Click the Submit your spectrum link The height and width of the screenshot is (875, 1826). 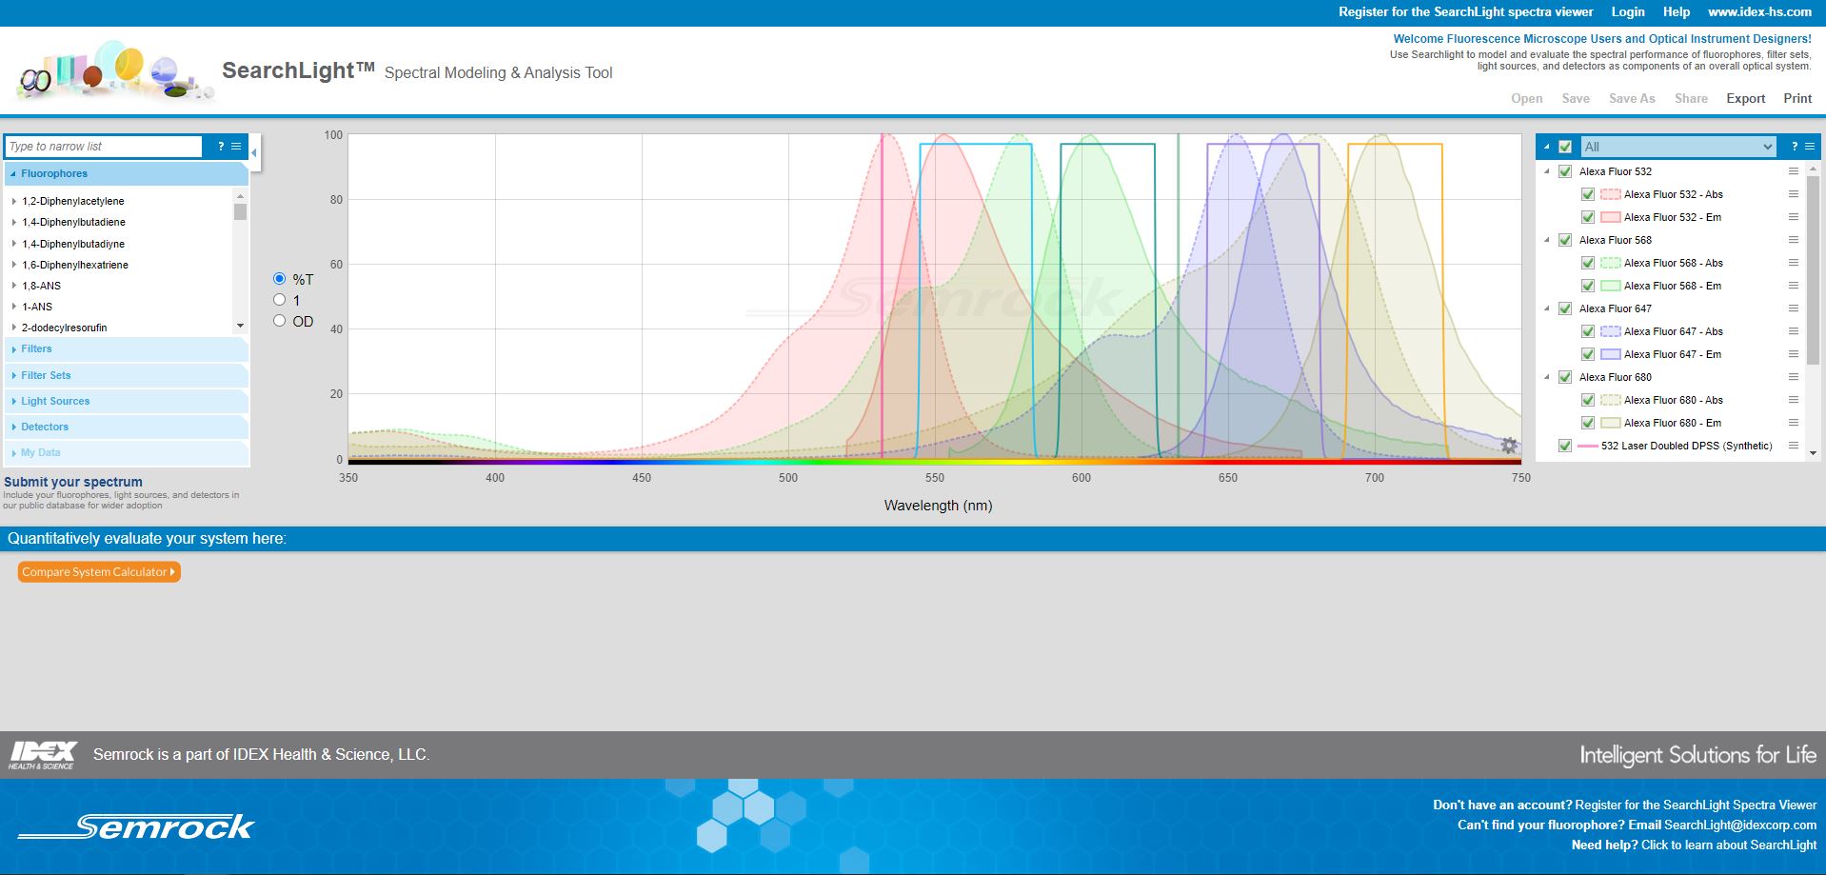pos(73,482)
